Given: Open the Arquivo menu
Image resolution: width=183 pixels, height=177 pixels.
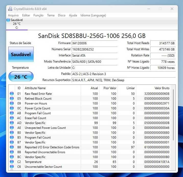Looking at the screenshot, I should (13, 15).
